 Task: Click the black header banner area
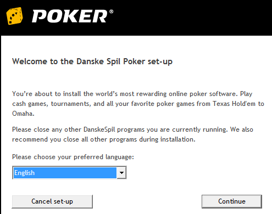click(x=136, y=18)
